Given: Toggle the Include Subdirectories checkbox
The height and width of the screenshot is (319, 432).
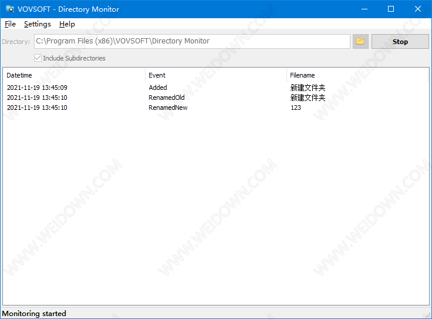Looking at the screenshot, I should click(x=38, y=58).
